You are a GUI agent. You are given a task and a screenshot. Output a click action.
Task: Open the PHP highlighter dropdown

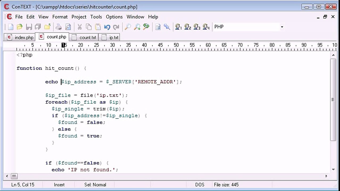(x=282, y=27)
